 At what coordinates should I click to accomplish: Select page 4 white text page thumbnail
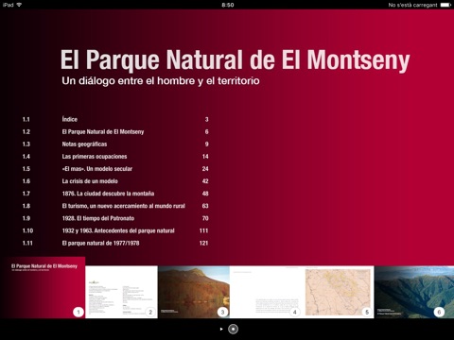click(266, 292)
